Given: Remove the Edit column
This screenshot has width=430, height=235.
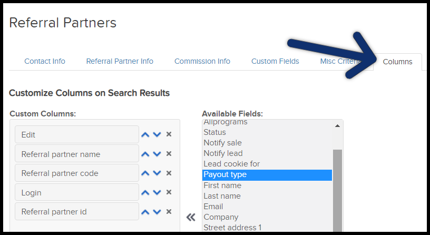Looking at the screenshot, I should (x=169, y=134).
